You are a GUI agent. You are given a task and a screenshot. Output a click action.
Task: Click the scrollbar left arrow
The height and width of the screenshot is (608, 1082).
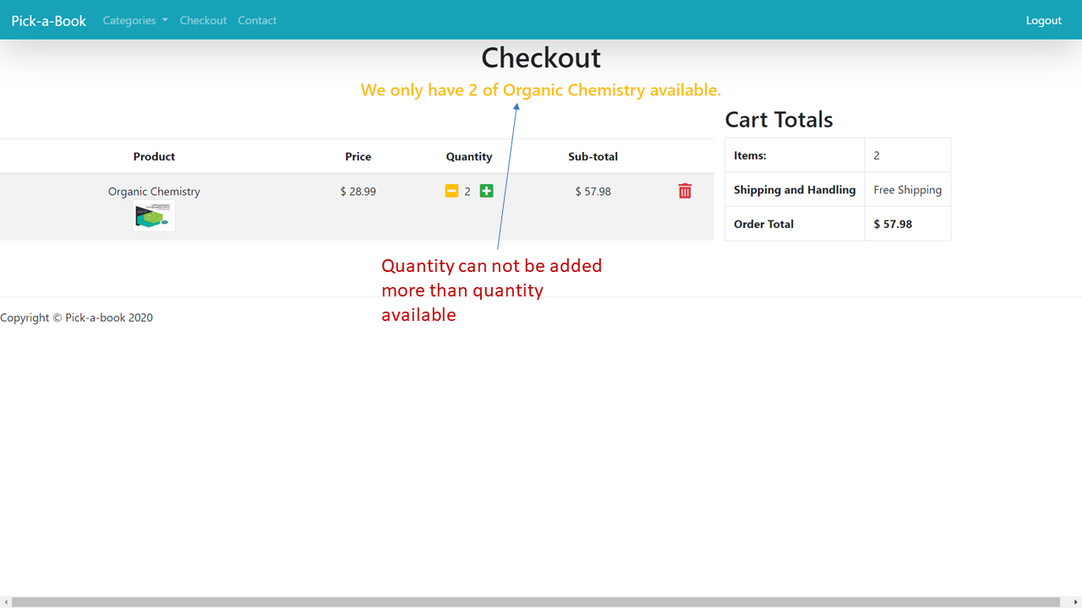click(x=6, y=602)
